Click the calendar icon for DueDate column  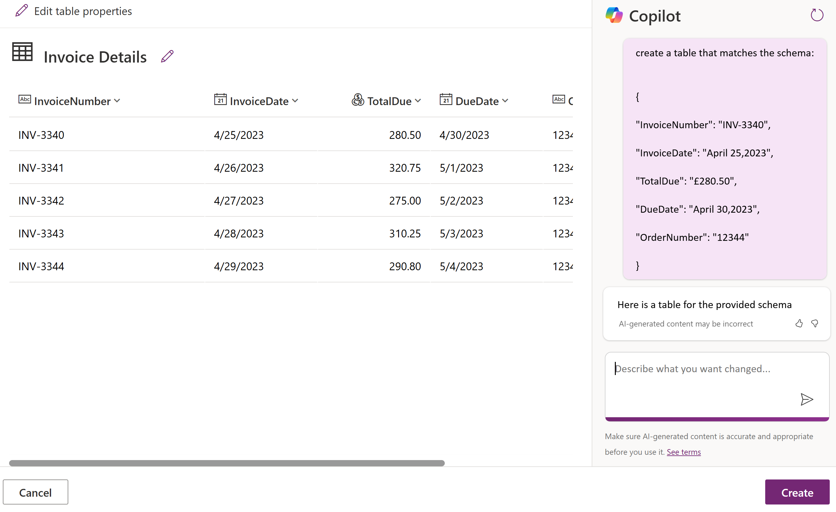pos(446,99)
